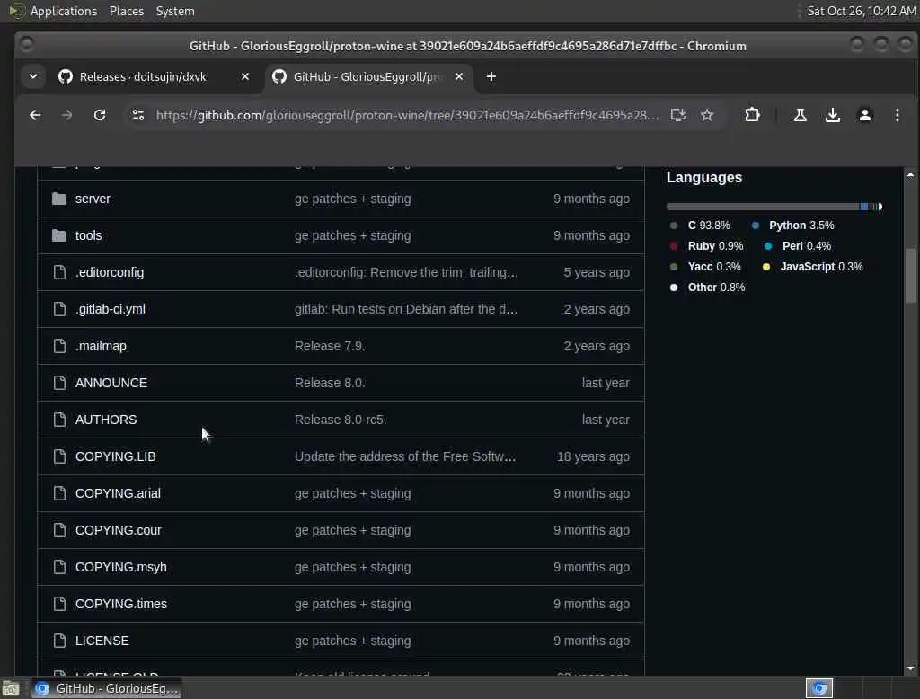
Task: Bookmark this page with the star icon
Action: click(707, 115)
